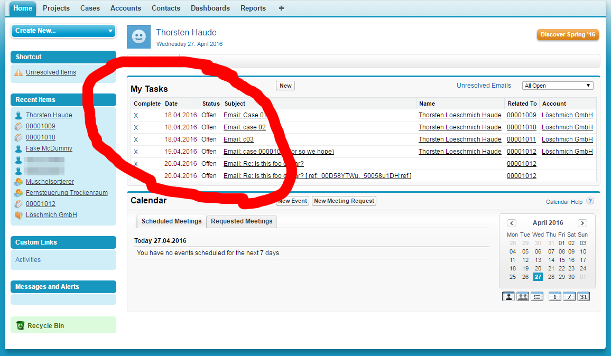Expand the Create New dropdown
The image size is (611, 356).
coord(63,31)
